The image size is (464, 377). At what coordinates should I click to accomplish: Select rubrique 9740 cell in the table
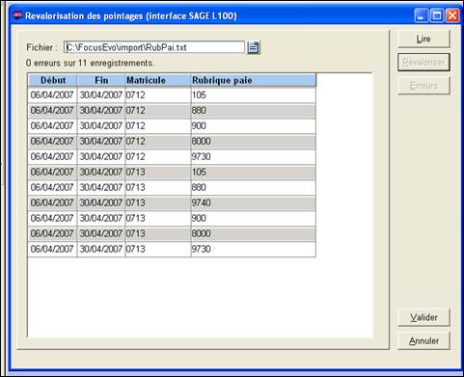click(x=254, y=202)
